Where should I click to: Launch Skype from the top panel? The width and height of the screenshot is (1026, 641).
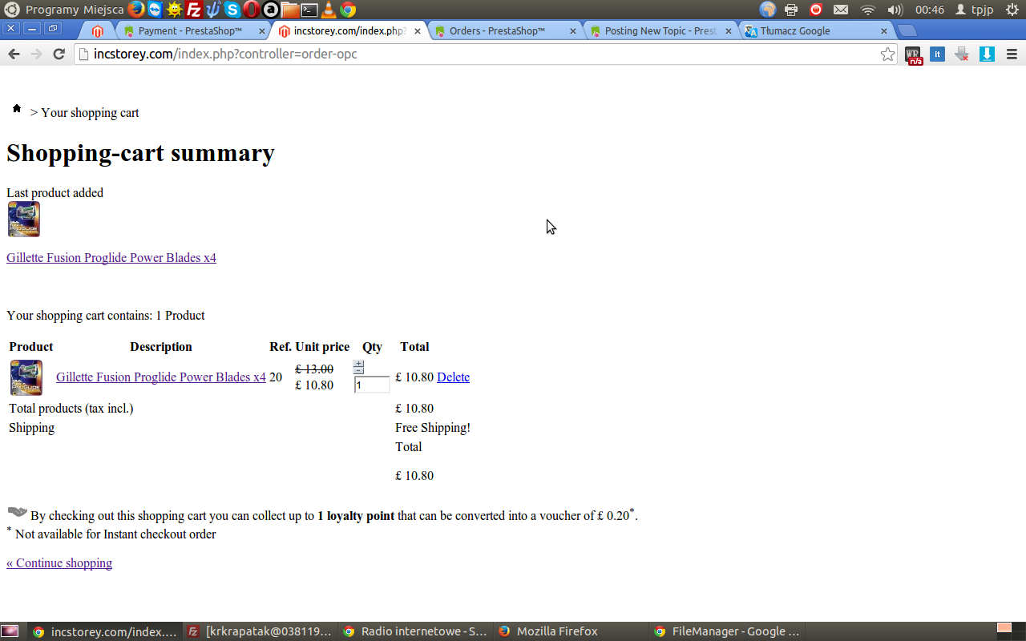232,10
